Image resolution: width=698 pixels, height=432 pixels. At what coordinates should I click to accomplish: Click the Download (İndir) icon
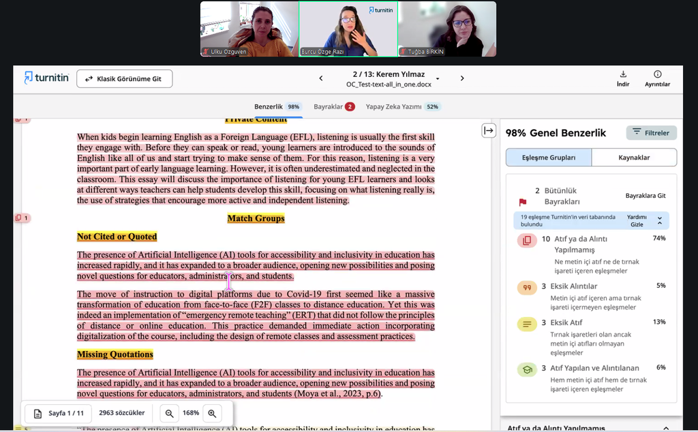[x=622, y=75]
